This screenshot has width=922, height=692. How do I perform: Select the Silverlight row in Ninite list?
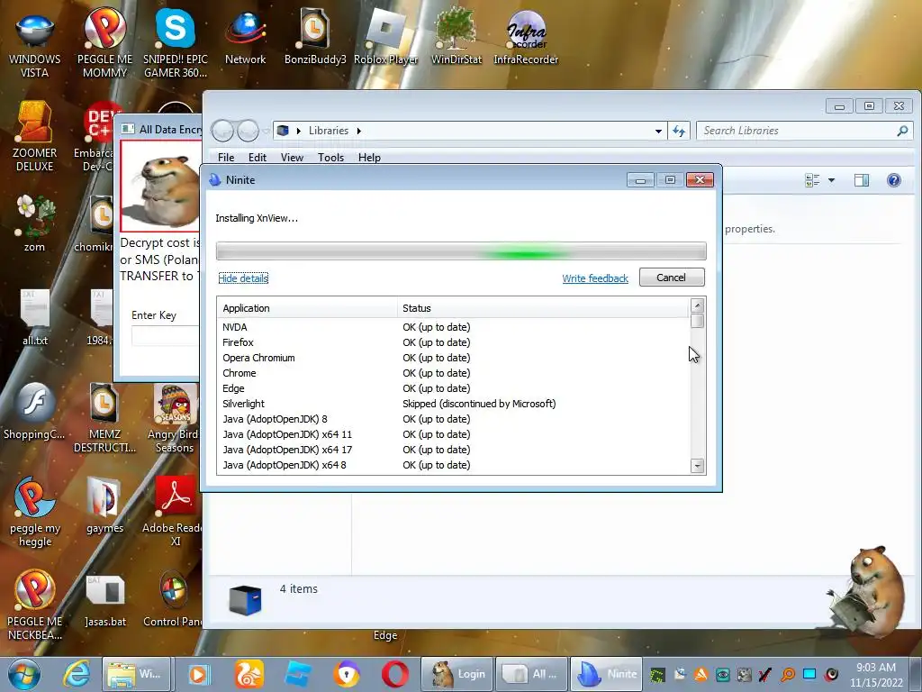point(453,404)
